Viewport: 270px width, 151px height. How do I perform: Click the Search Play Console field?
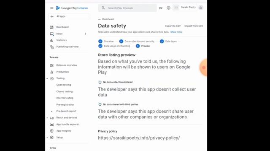(127, 8)
